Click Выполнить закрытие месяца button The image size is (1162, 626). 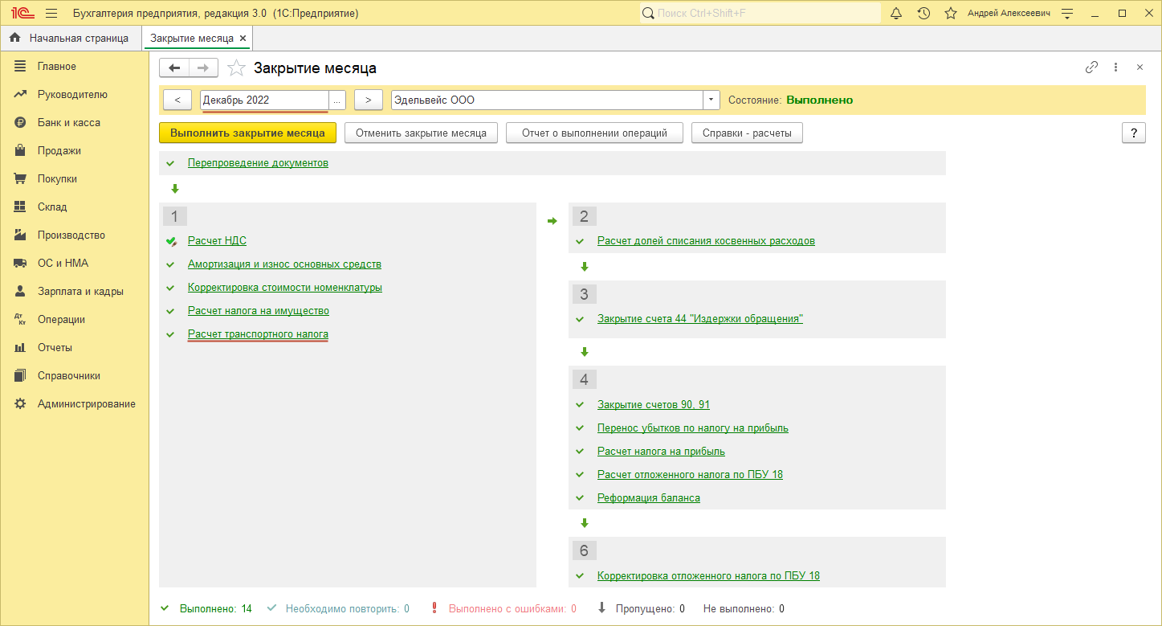click(247, 133)
